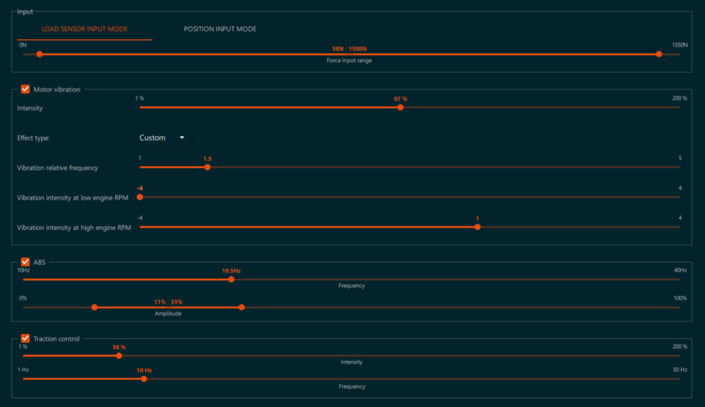The width and height of the screenshot is (705, 407).
Task: Disable the Motor vibration checkbox
Action: 25,89
